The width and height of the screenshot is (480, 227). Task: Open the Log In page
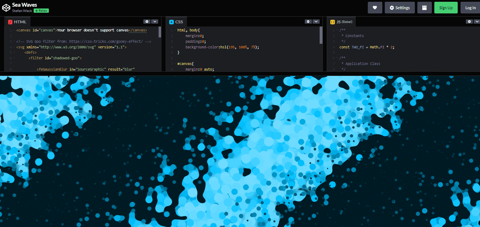[x=470, y=7]
